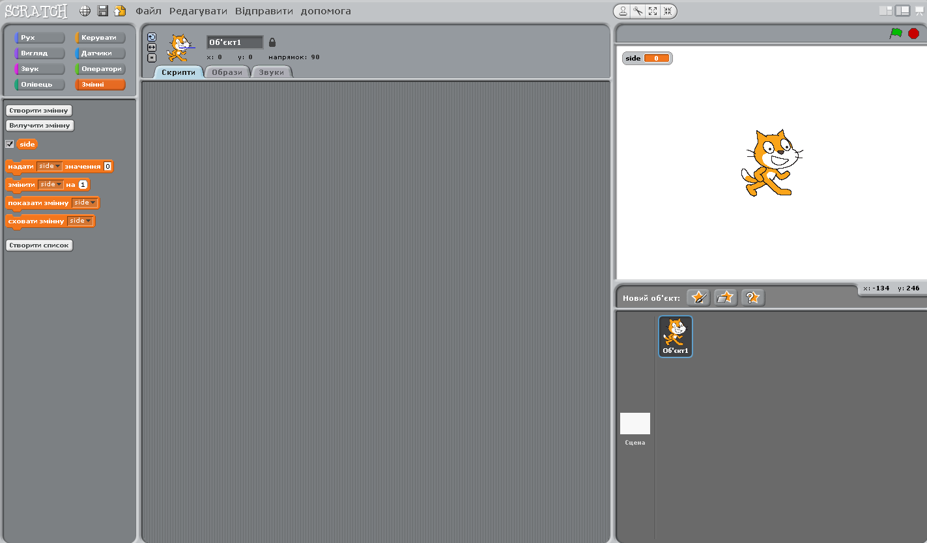Choose new sprite from file
This screenshot has width=927, height=543.
pyautogui.click(x=725, y=298)
